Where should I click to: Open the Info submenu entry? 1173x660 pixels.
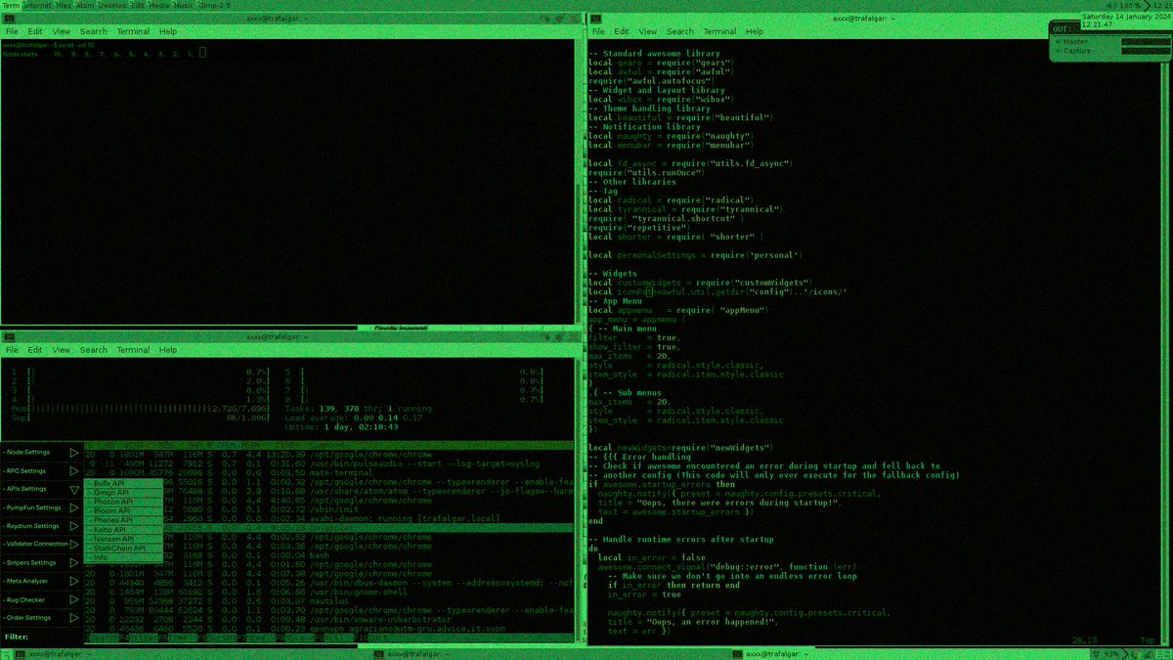click(122, 557)
